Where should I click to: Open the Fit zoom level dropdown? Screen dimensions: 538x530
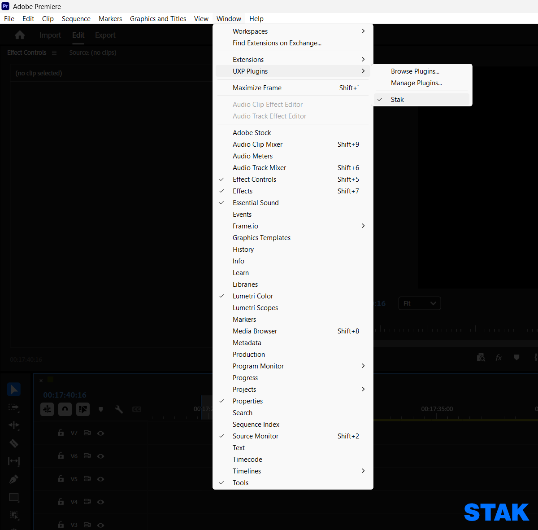[x=420, y=303]
